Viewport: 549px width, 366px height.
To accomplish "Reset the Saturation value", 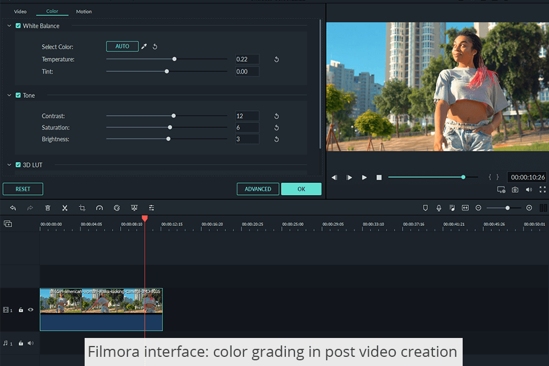I will 276,128.
